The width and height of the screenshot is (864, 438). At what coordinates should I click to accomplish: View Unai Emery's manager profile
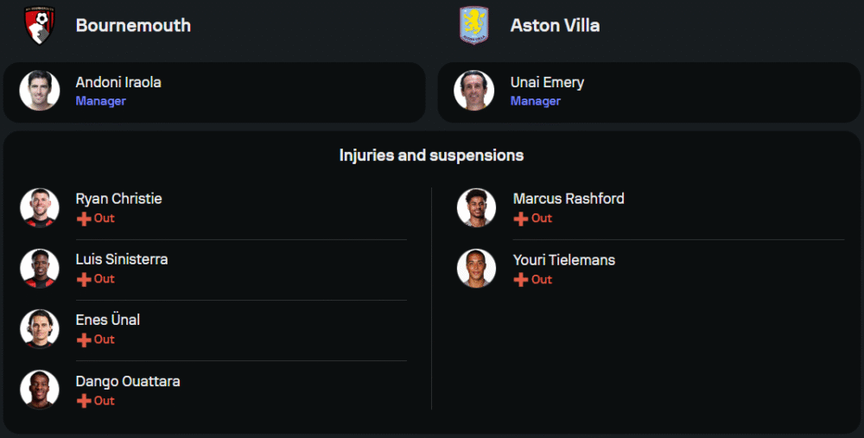tap(547, 83)
